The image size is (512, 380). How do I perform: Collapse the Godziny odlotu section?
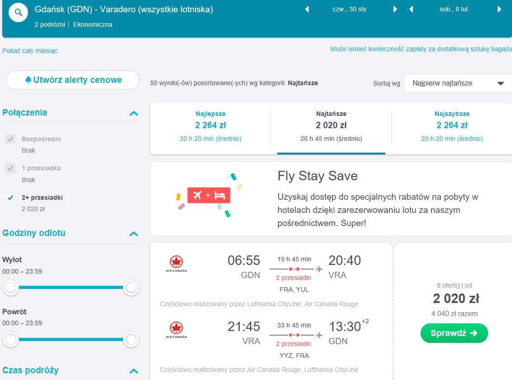click(134, 234)
